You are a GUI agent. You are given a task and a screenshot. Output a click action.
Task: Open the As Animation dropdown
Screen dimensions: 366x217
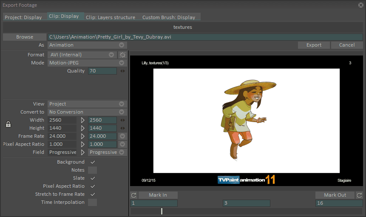[87, 45]
